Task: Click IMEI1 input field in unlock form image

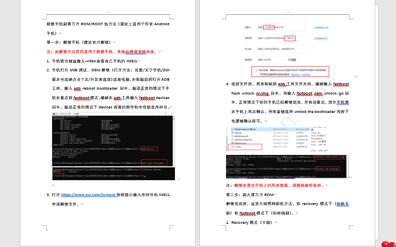Action: tap(281, 27)
